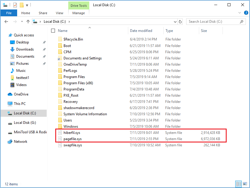Open the Manage tab under Drive Tools
This screenshot has width=250, height=188.
click(x=79, y=13)
